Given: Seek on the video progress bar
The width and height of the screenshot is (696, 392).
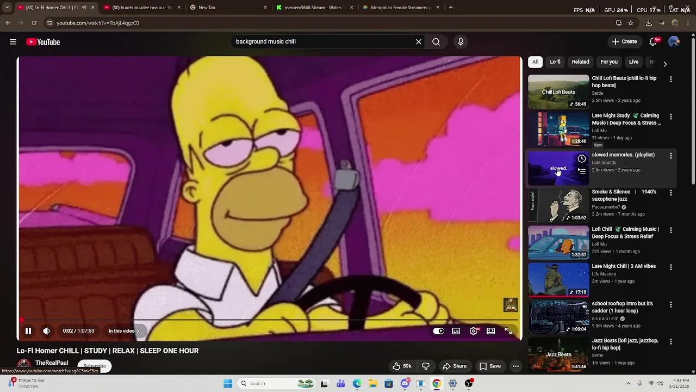Looking at the screenshot, I should click(x=270, y=321).
